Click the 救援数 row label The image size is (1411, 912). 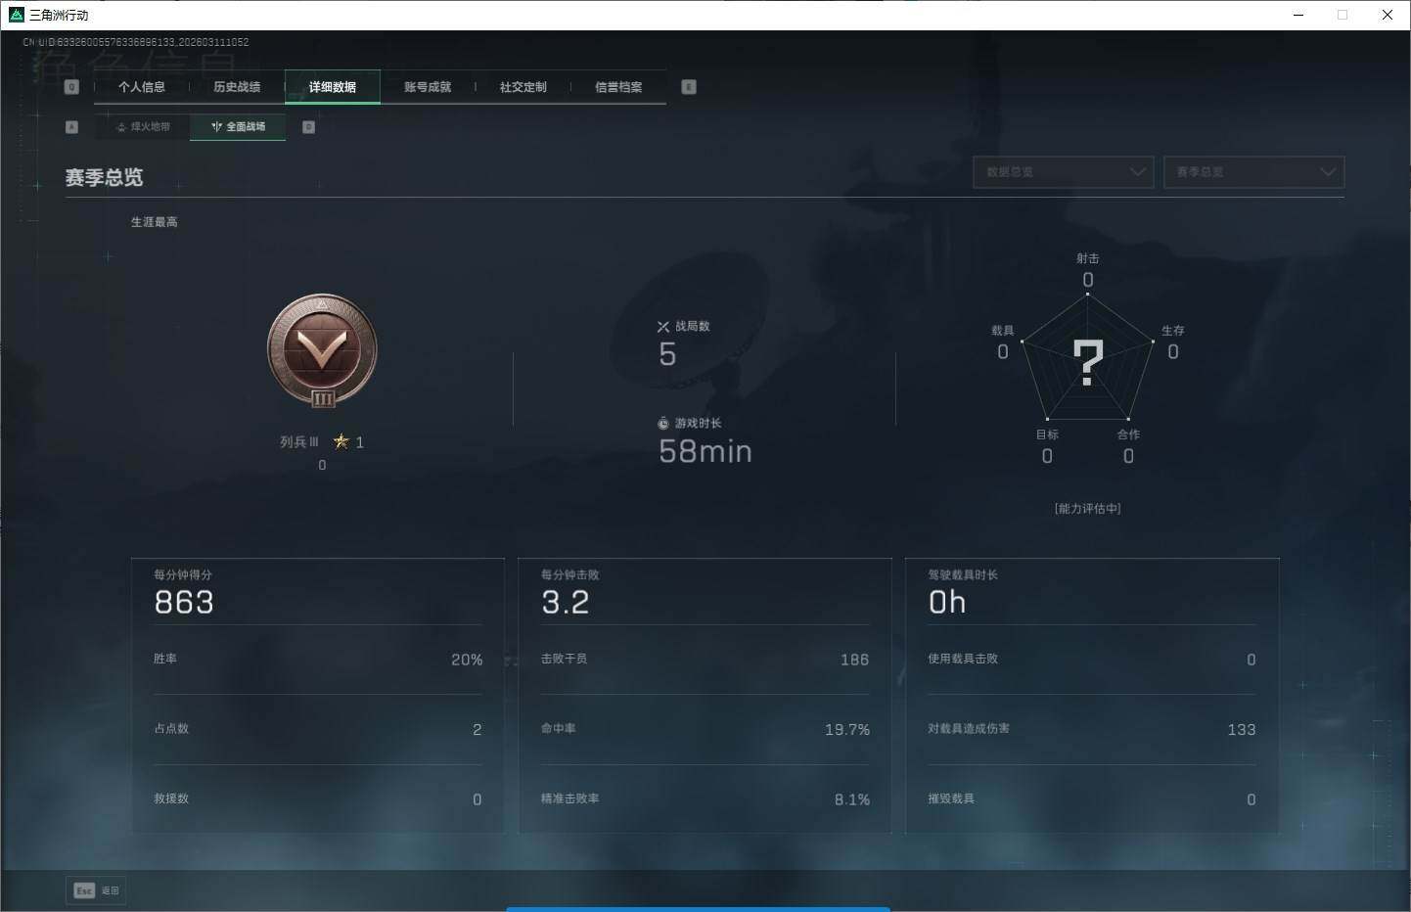(x=171, y=799)
